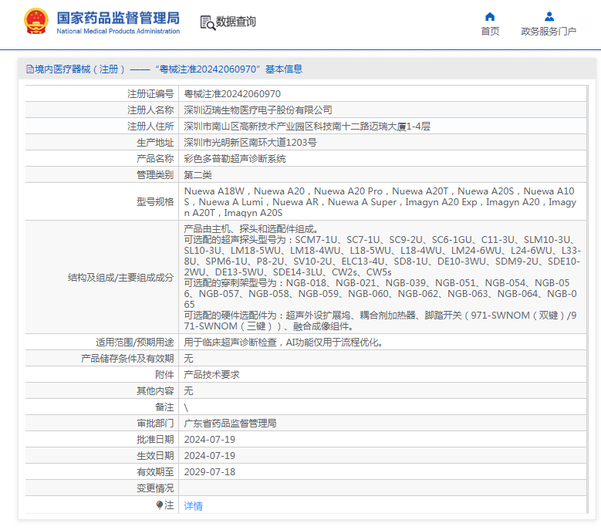Click 产品由主机、探头和选配件组成 text line
The height and width of the screenshot is (530, 601).
pos(251,229)
